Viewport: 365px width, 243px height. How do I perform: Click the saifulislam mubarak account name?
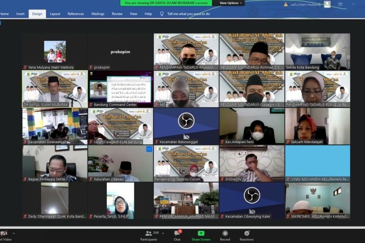click(307, 4)
